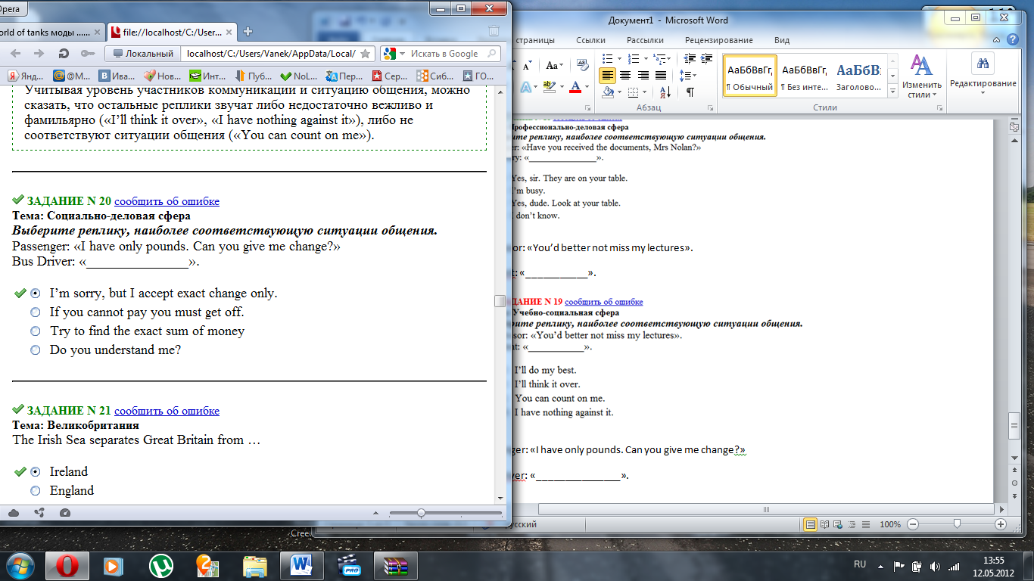Screen dimensions: 1034x581
Task: Click "сообщить об ошибке" link in Word's ЗАДАНИЕ N 19
Action: [603, 301]
